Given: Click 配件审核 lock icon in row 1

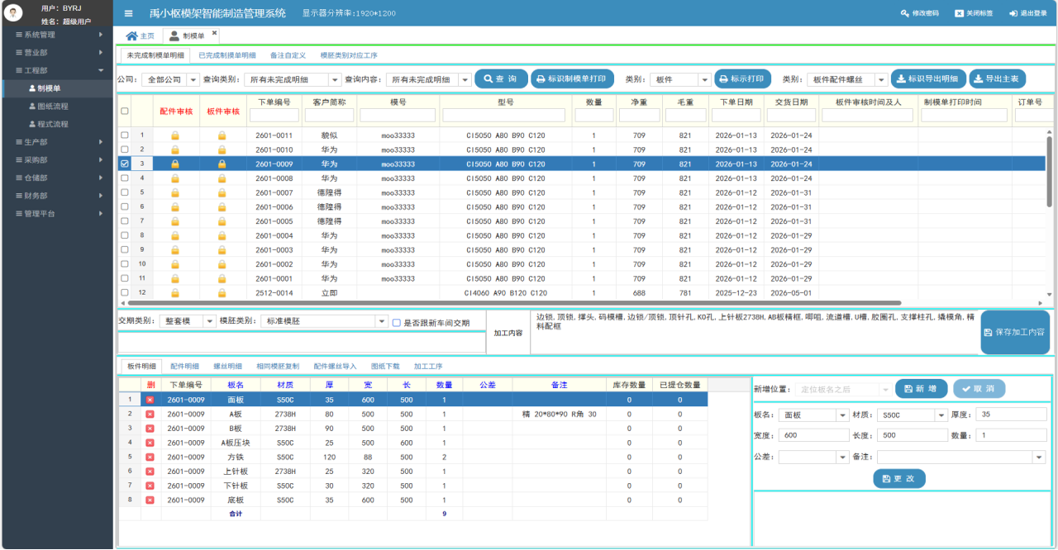Looking at the screenshot, I should (x=175, y=135).
